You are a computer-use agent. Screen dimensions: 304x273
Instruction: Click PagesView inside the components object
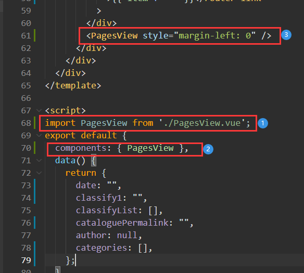[150, 148]
